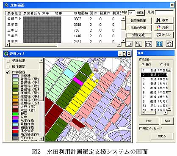Screen dimensions: 177x156
Task: Click table horizontal scrollbar right arrow
Action: pos(119,45)
